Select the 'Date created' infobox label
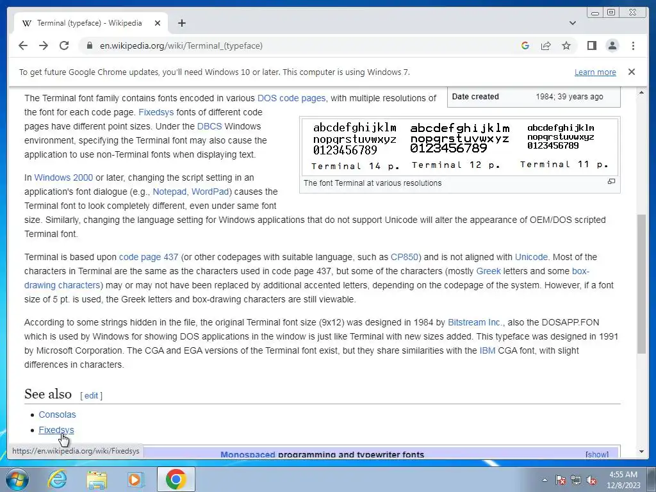Viewport: 656px width, 492px height. point(475,97)
